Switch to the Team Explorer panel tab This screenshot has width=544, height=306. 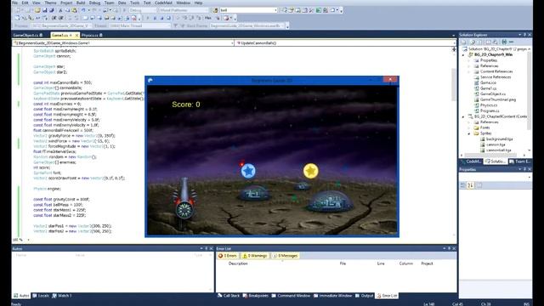pos(519,161)
